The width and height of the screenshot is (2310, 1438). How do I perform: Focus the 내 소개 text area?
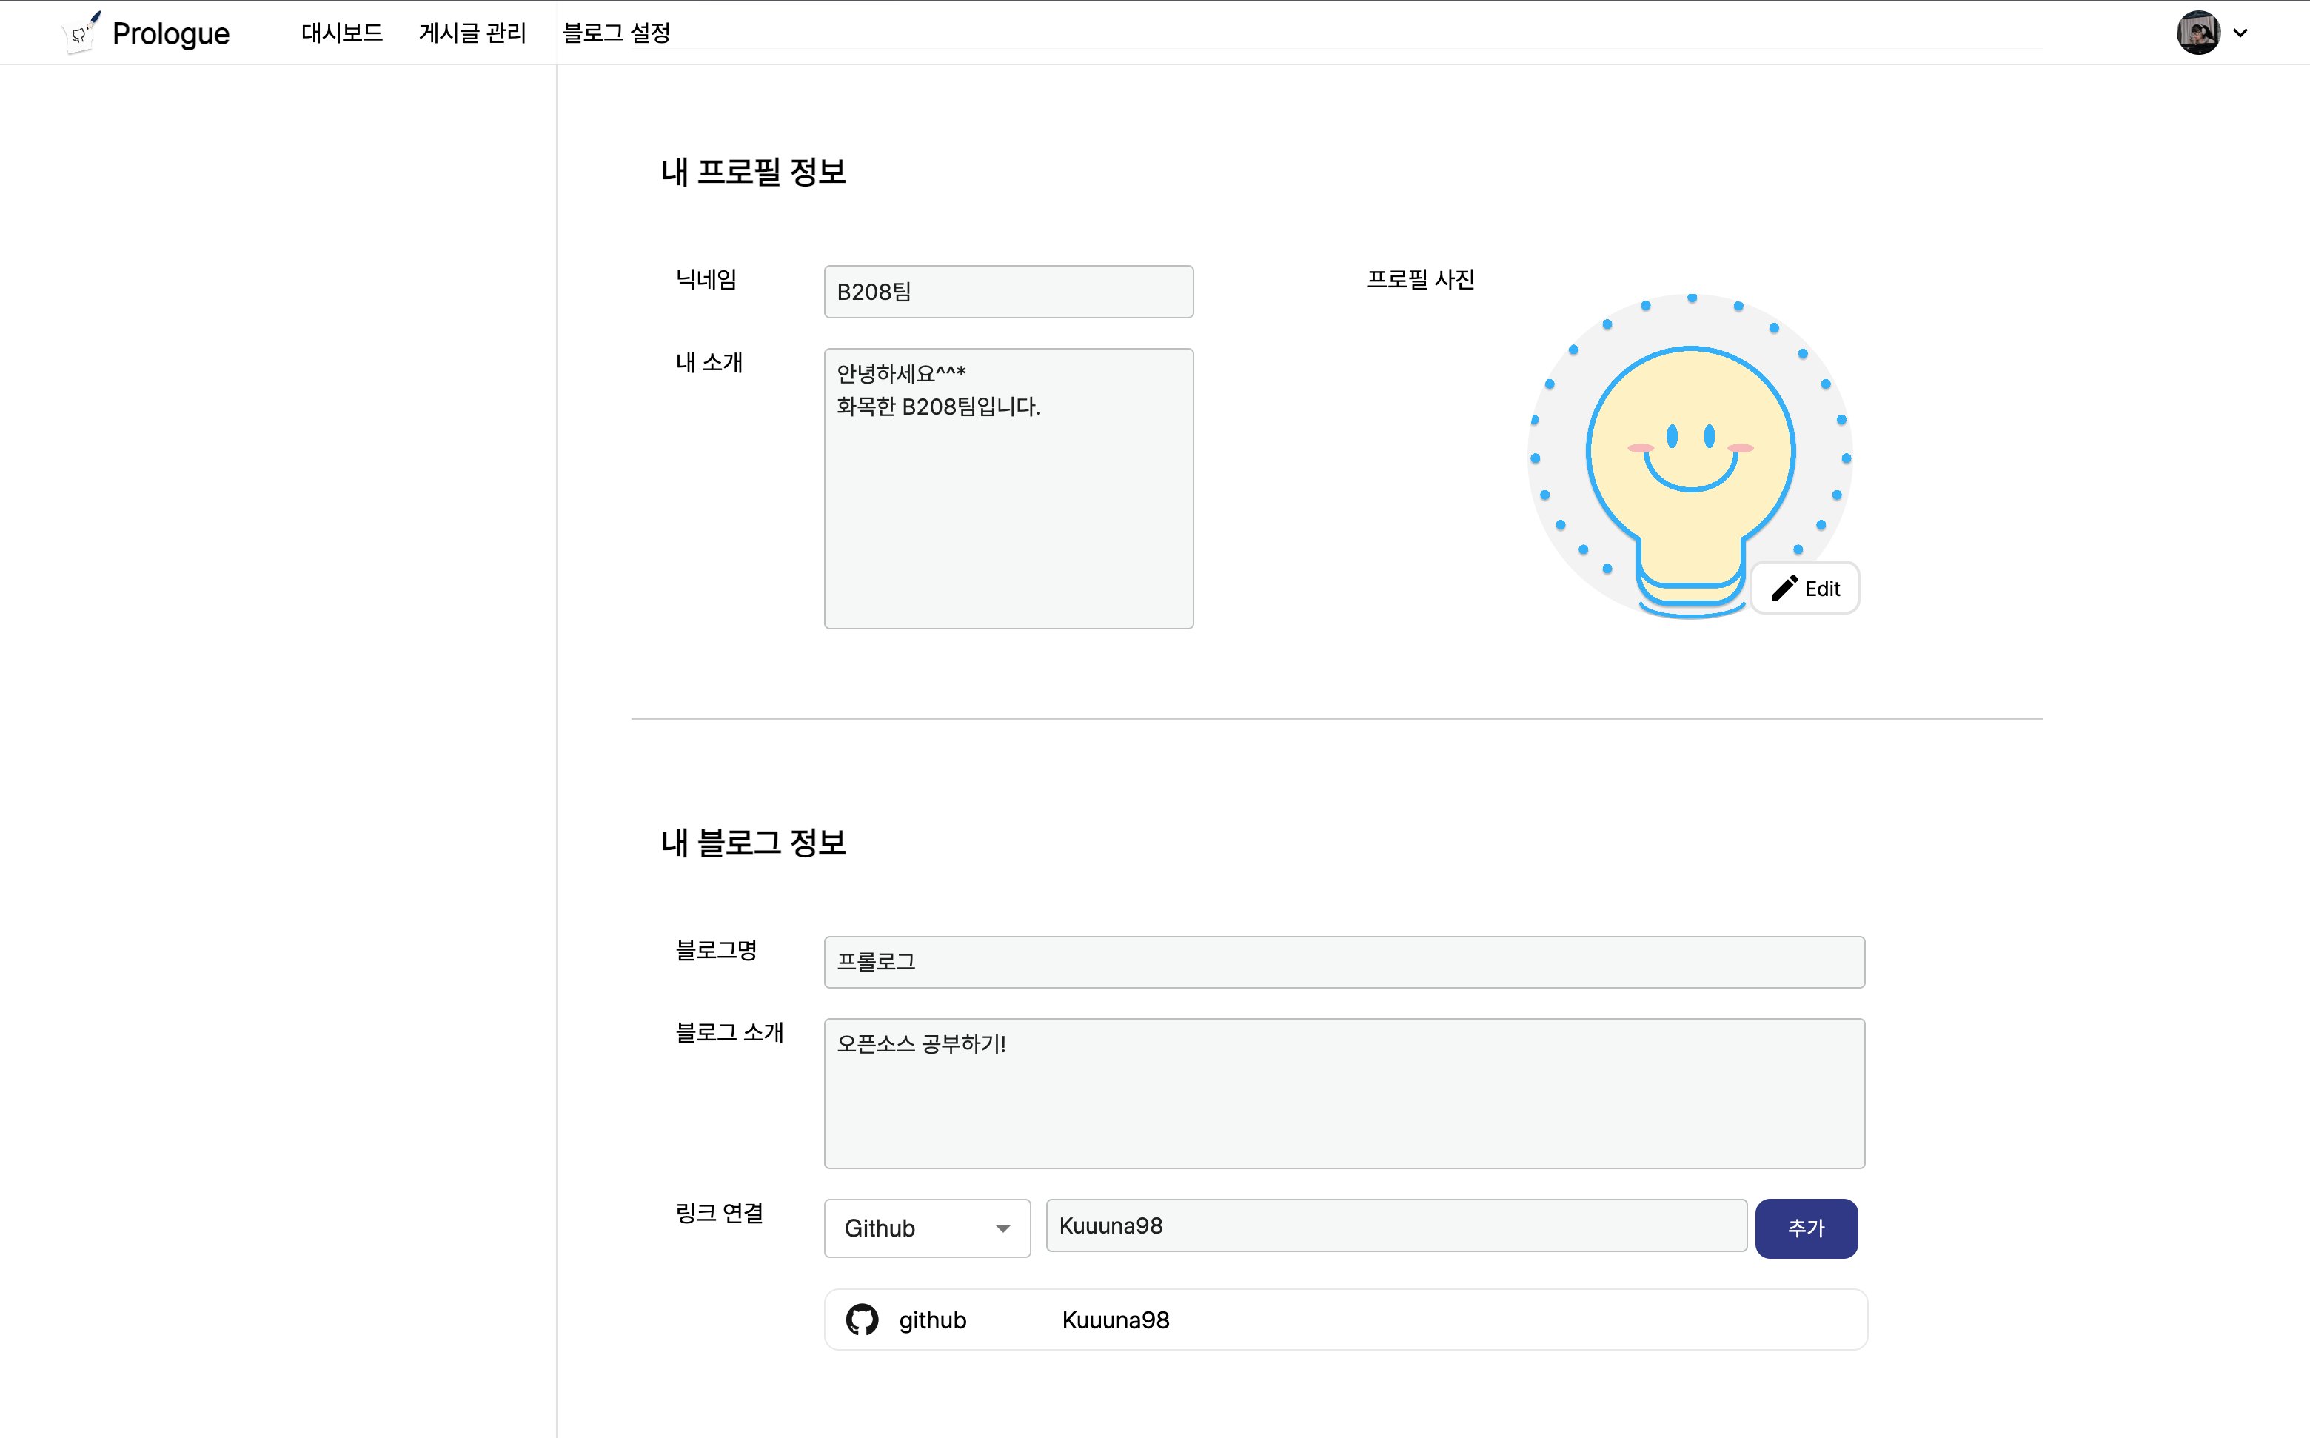click(x=1008, y=488)
